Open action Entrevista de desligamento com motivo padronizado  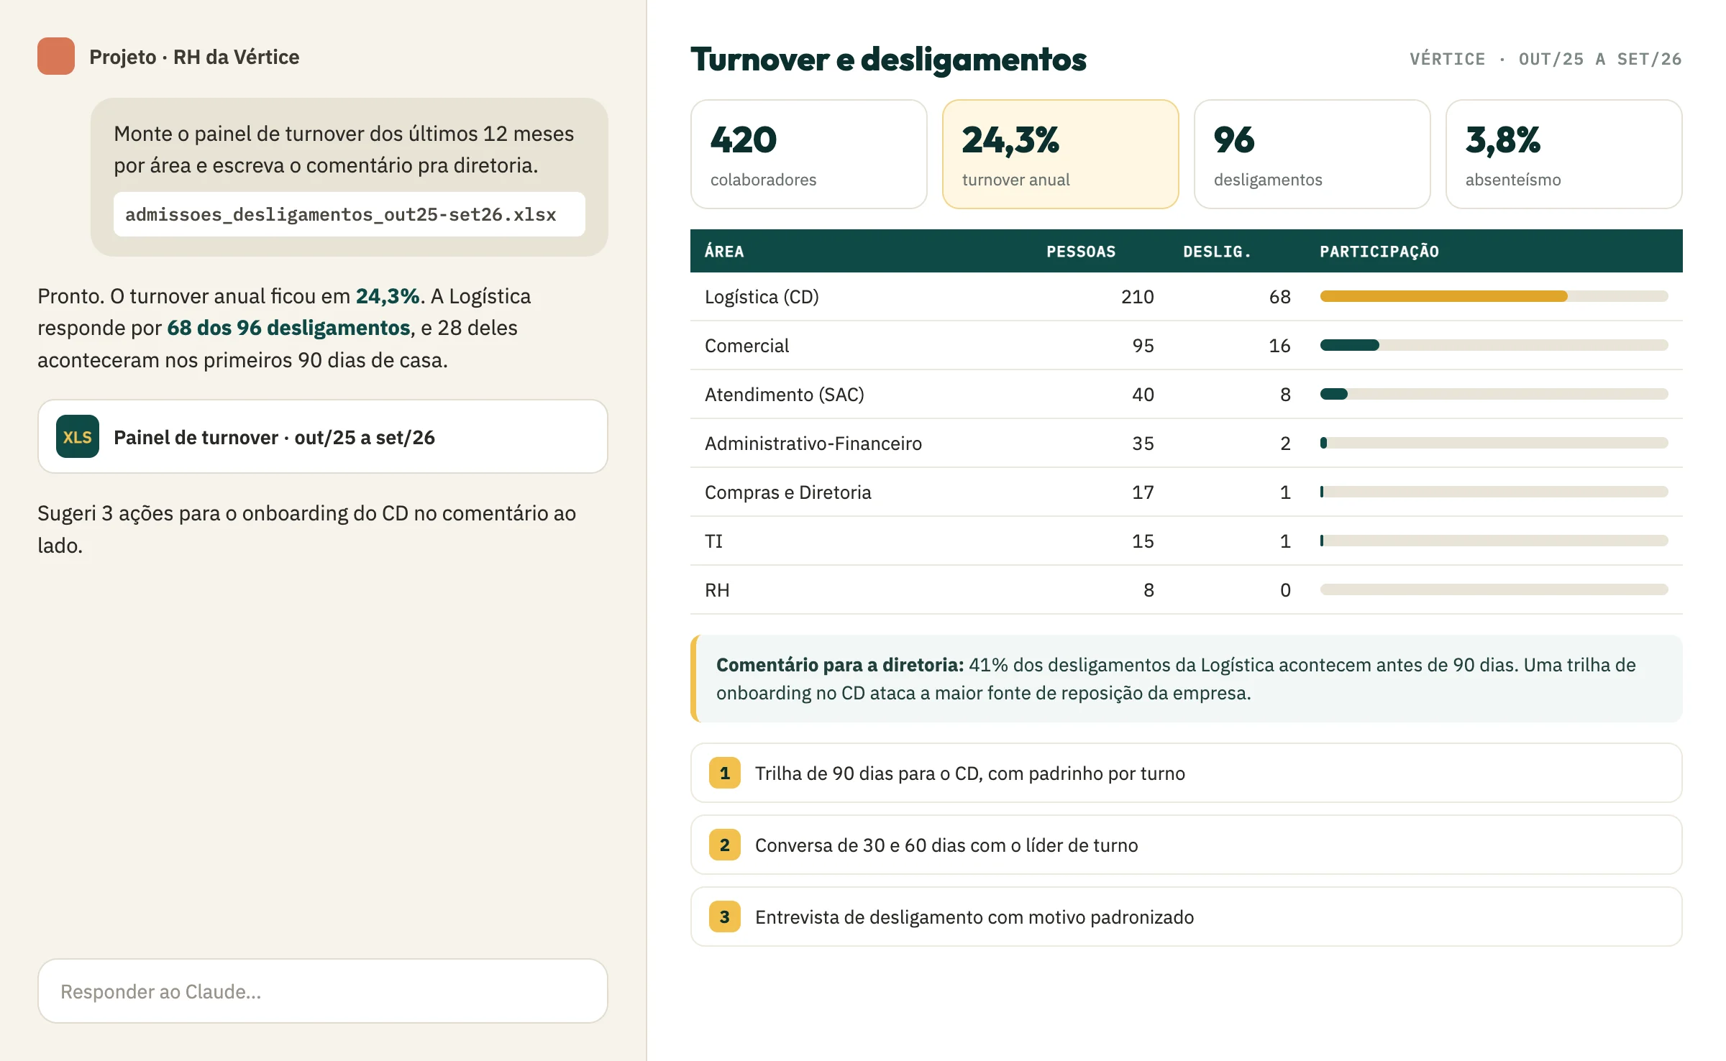tap(1186, 917)
